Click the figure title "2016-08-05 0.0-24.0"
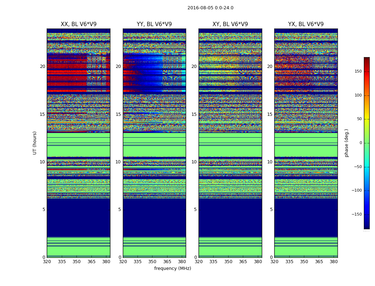This screenshot has height=286, width=375. (x=210, y=8)
